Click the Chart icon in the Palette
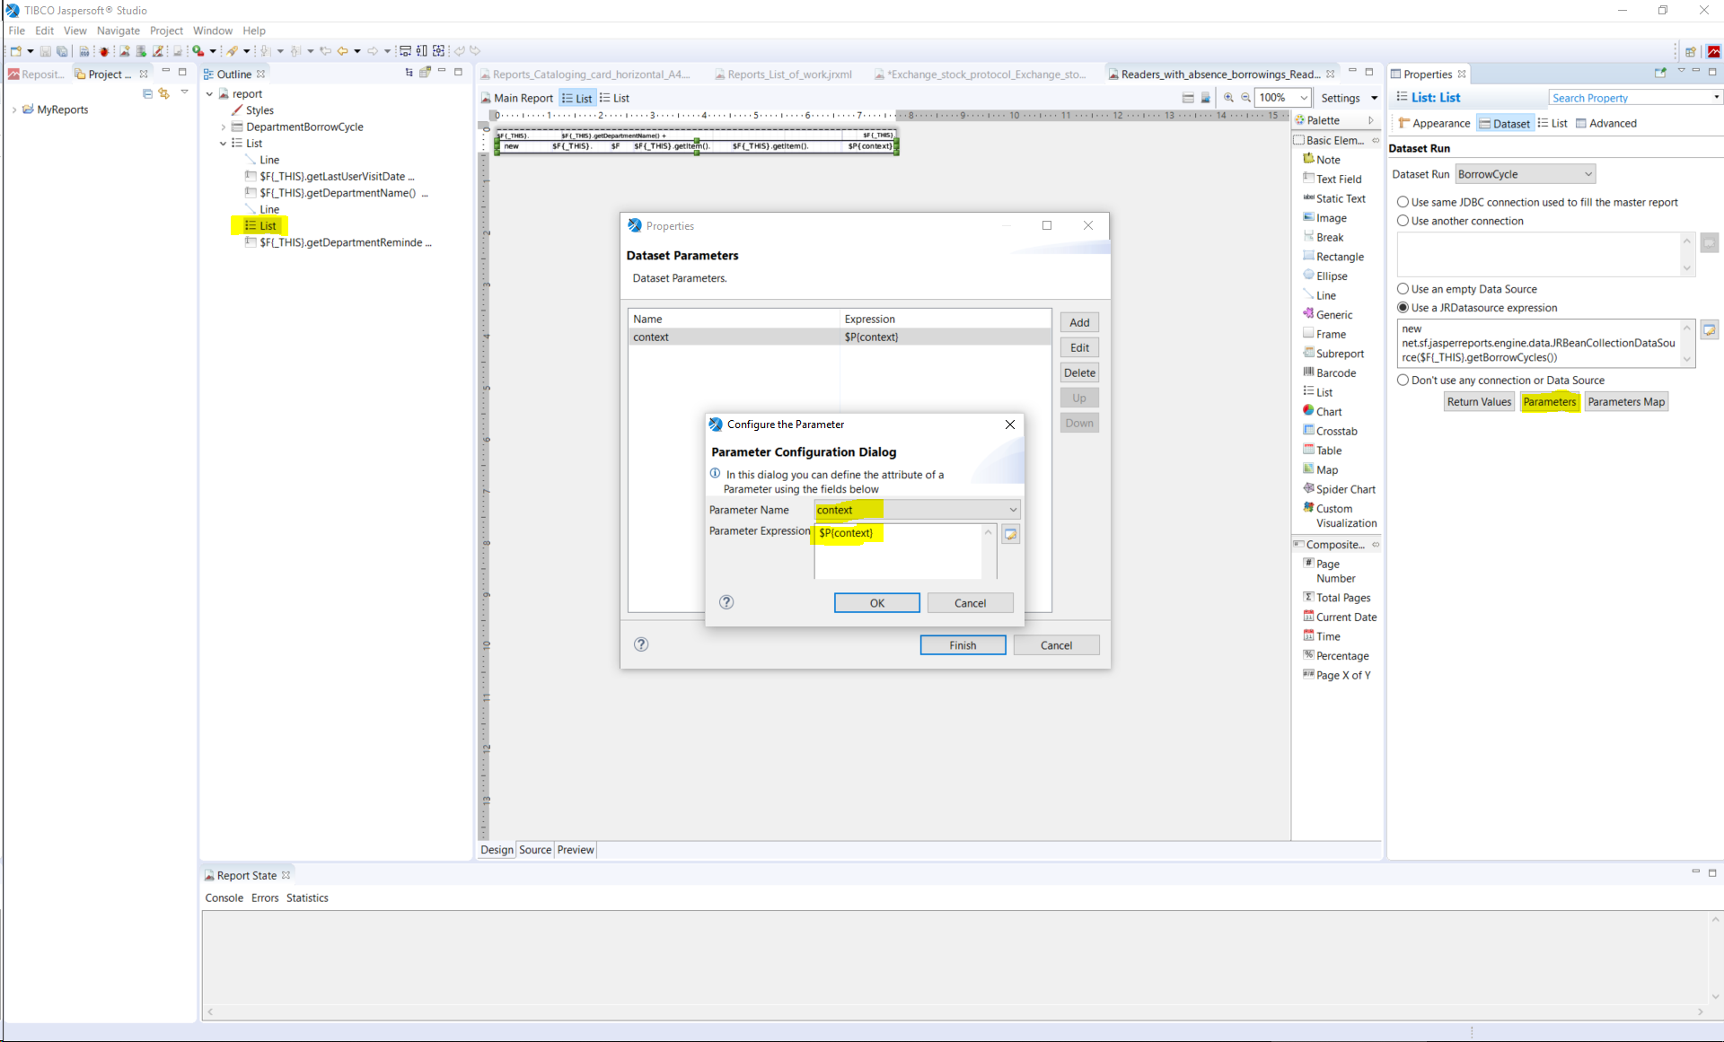 click(1309, 411)
